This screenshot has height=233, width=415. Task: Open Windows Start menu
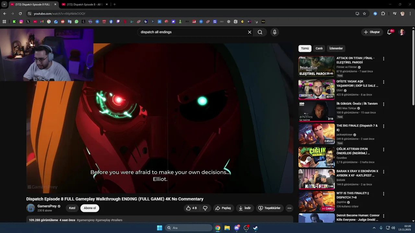160,228
